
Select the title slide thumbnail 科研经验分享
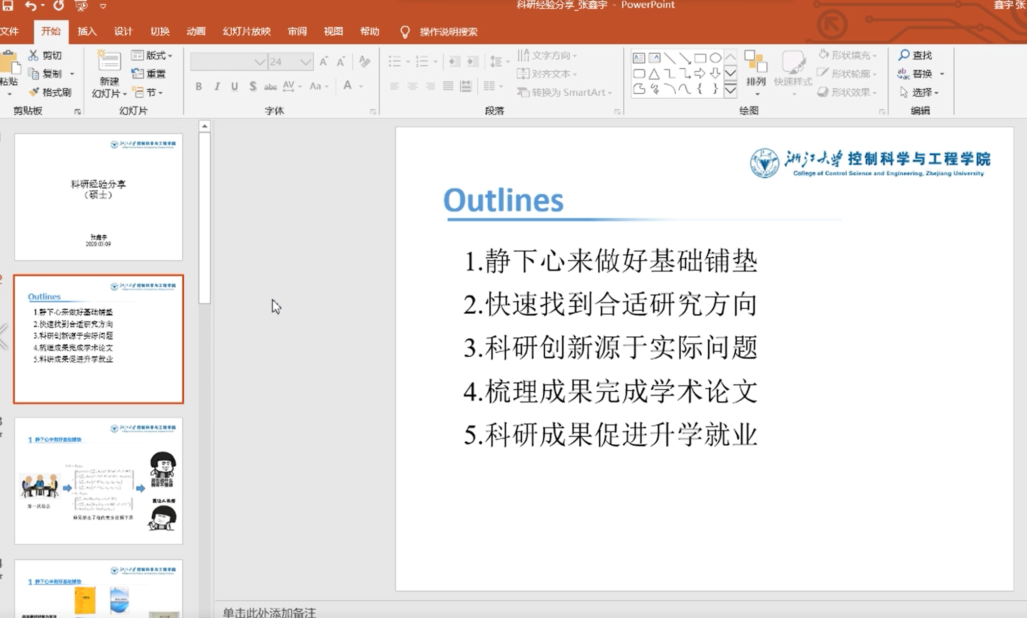pyautogui.click(x=98, y=197)
